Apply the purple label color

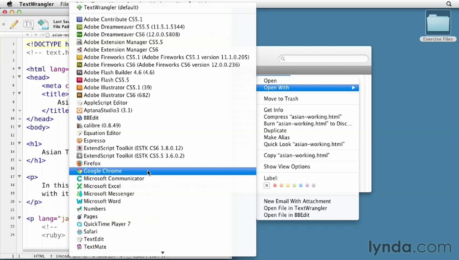click(x=307, y=186)
